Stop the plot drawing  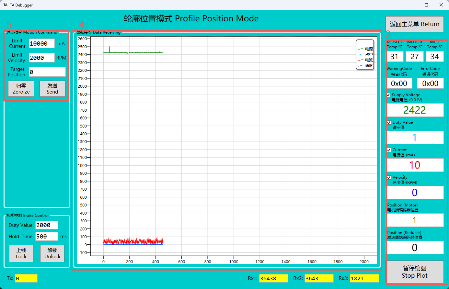(x=415, y=272)
